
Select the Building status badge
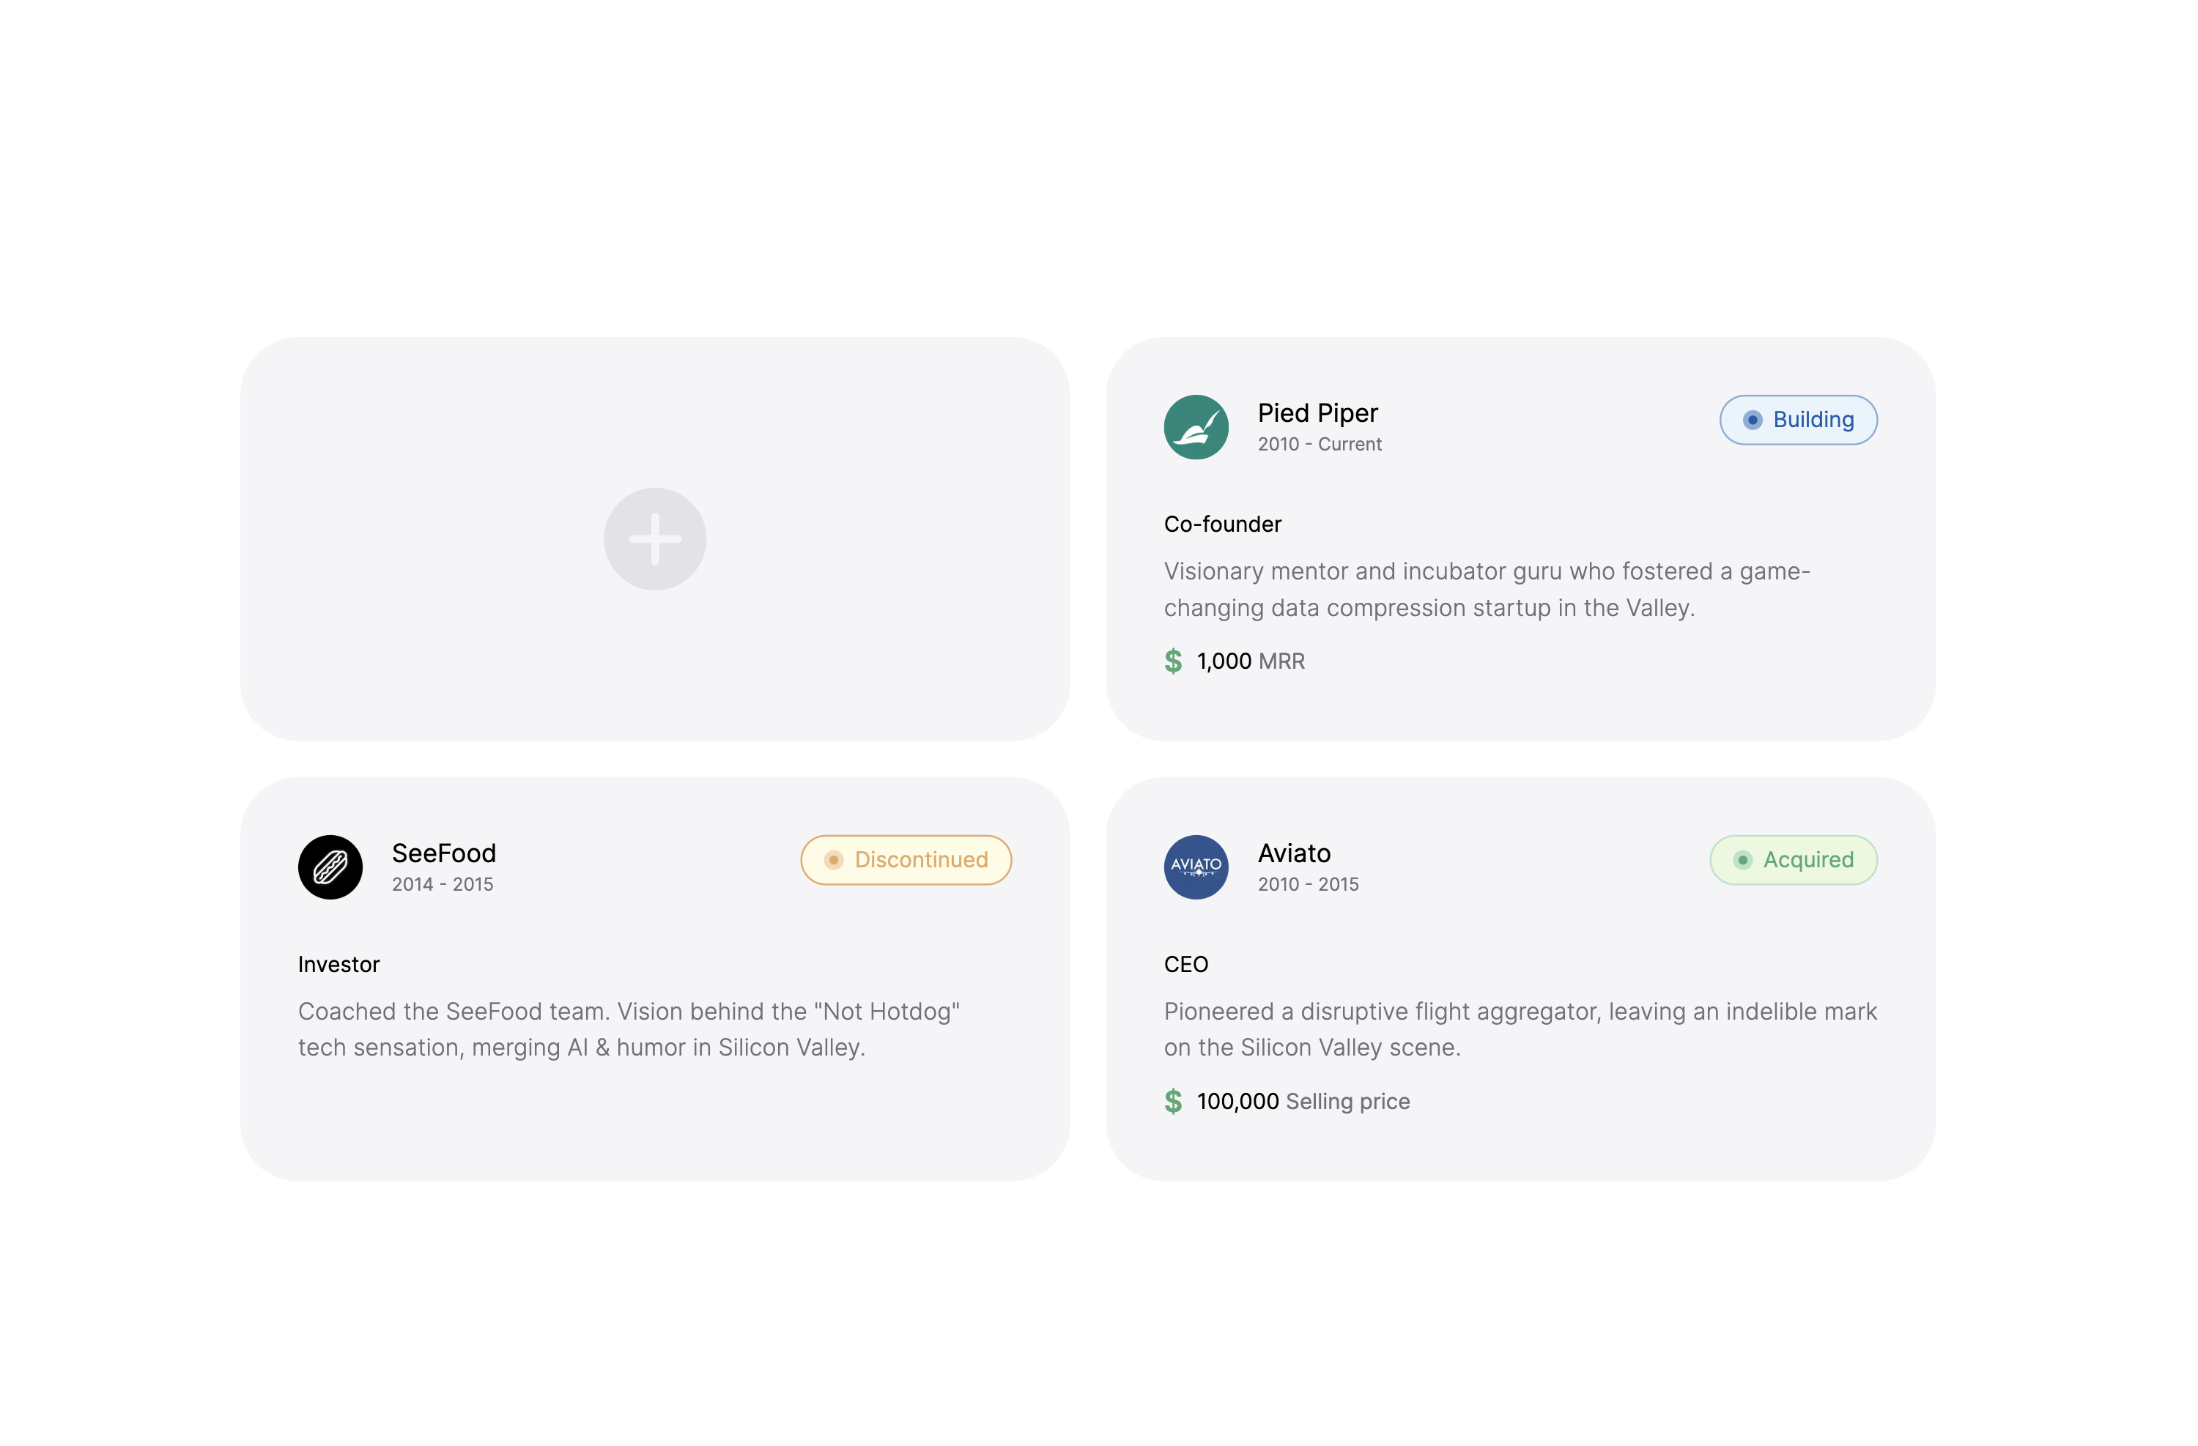(x=1798, y=420)
